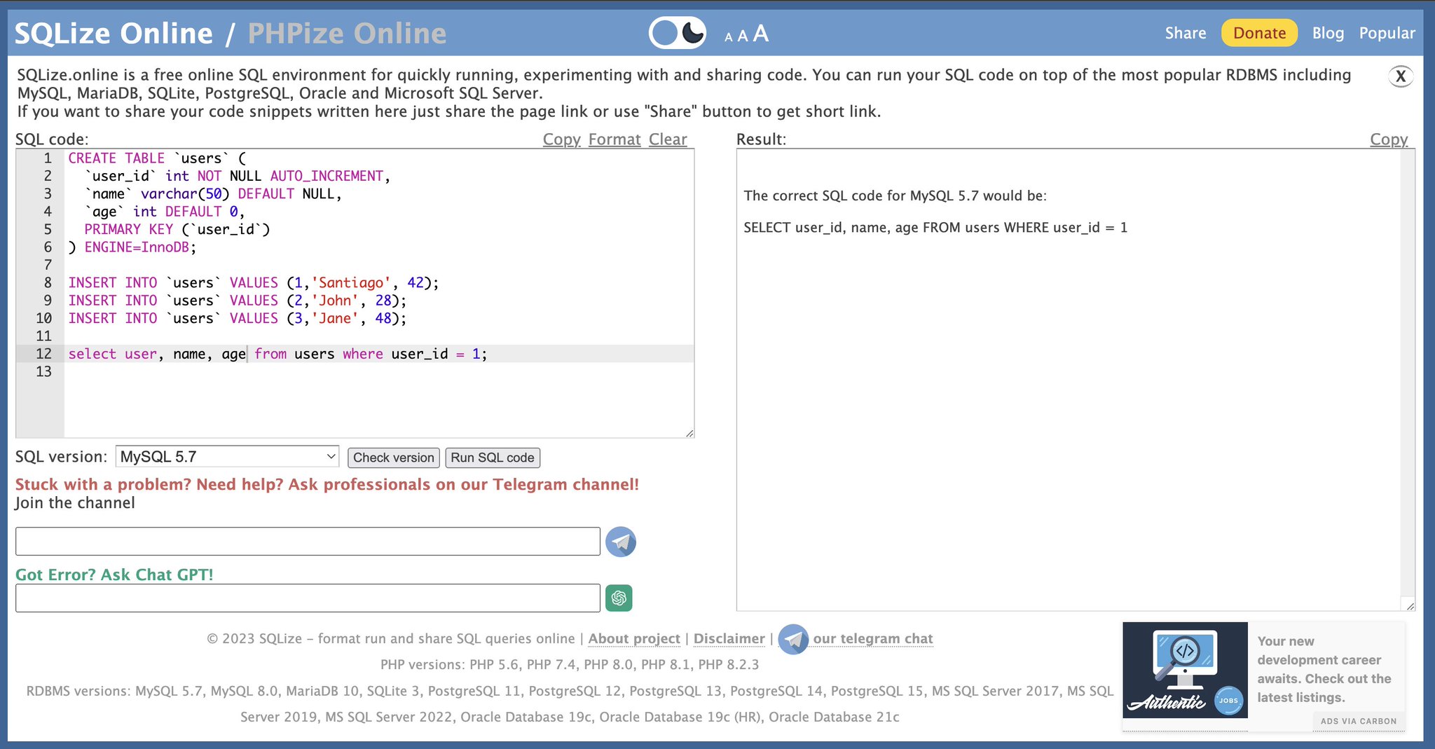Click the Donate button

point(1259,33)
